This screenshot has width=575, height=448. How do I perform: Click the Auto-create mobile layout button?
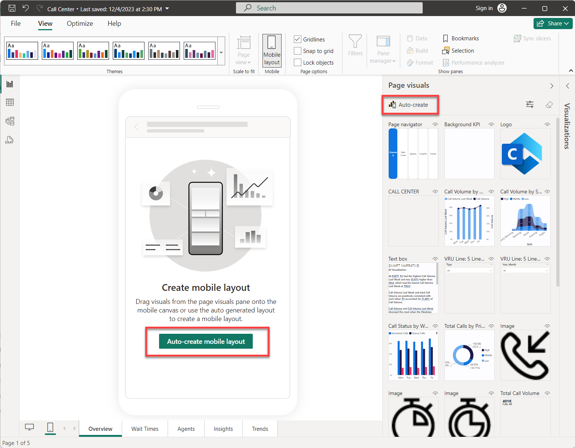206,341
